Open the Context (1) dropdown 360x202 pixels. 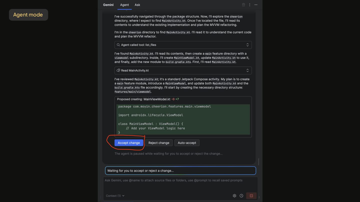[115, 196]
